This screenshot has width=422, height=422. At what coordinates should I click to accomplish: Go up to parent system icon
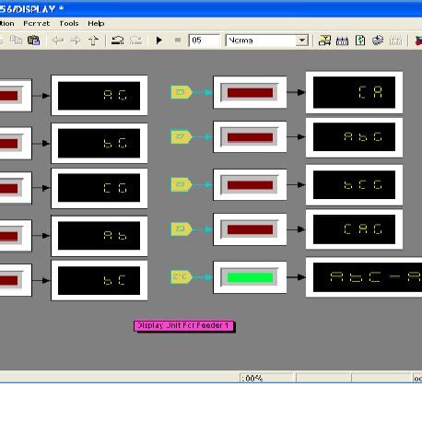pos(93,41)
